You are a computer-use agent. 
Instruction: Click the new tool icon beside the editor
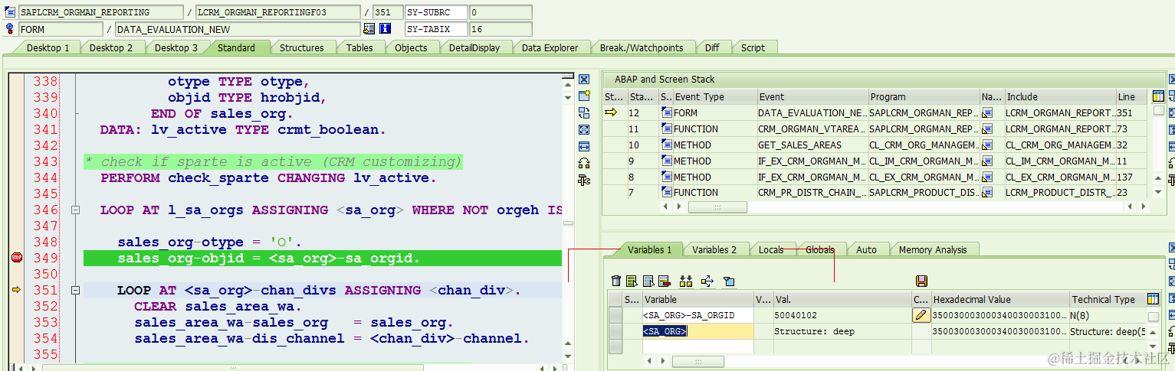[584, 96]
